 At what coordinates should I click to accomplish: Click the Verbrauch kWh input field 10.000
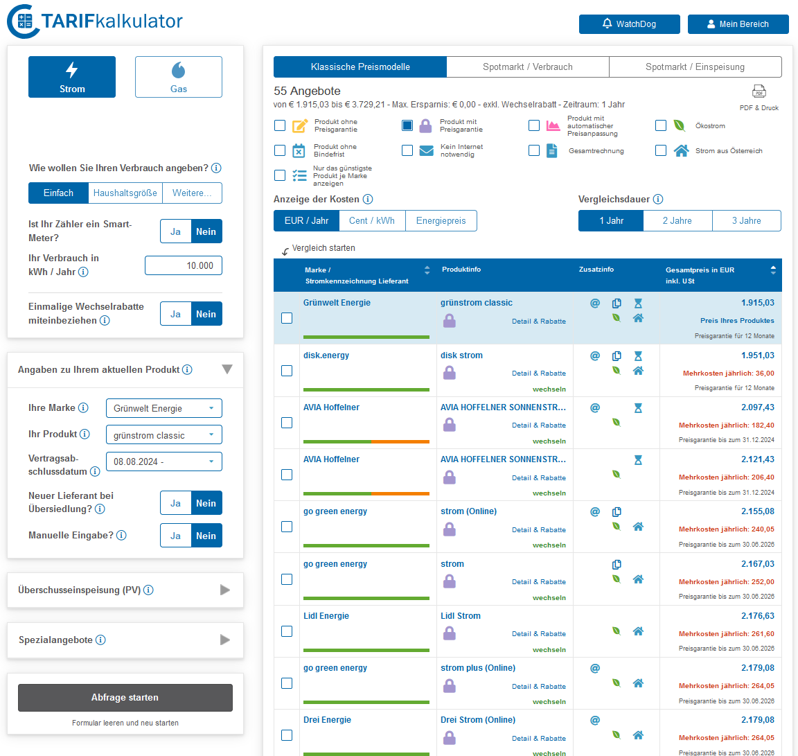184,266
